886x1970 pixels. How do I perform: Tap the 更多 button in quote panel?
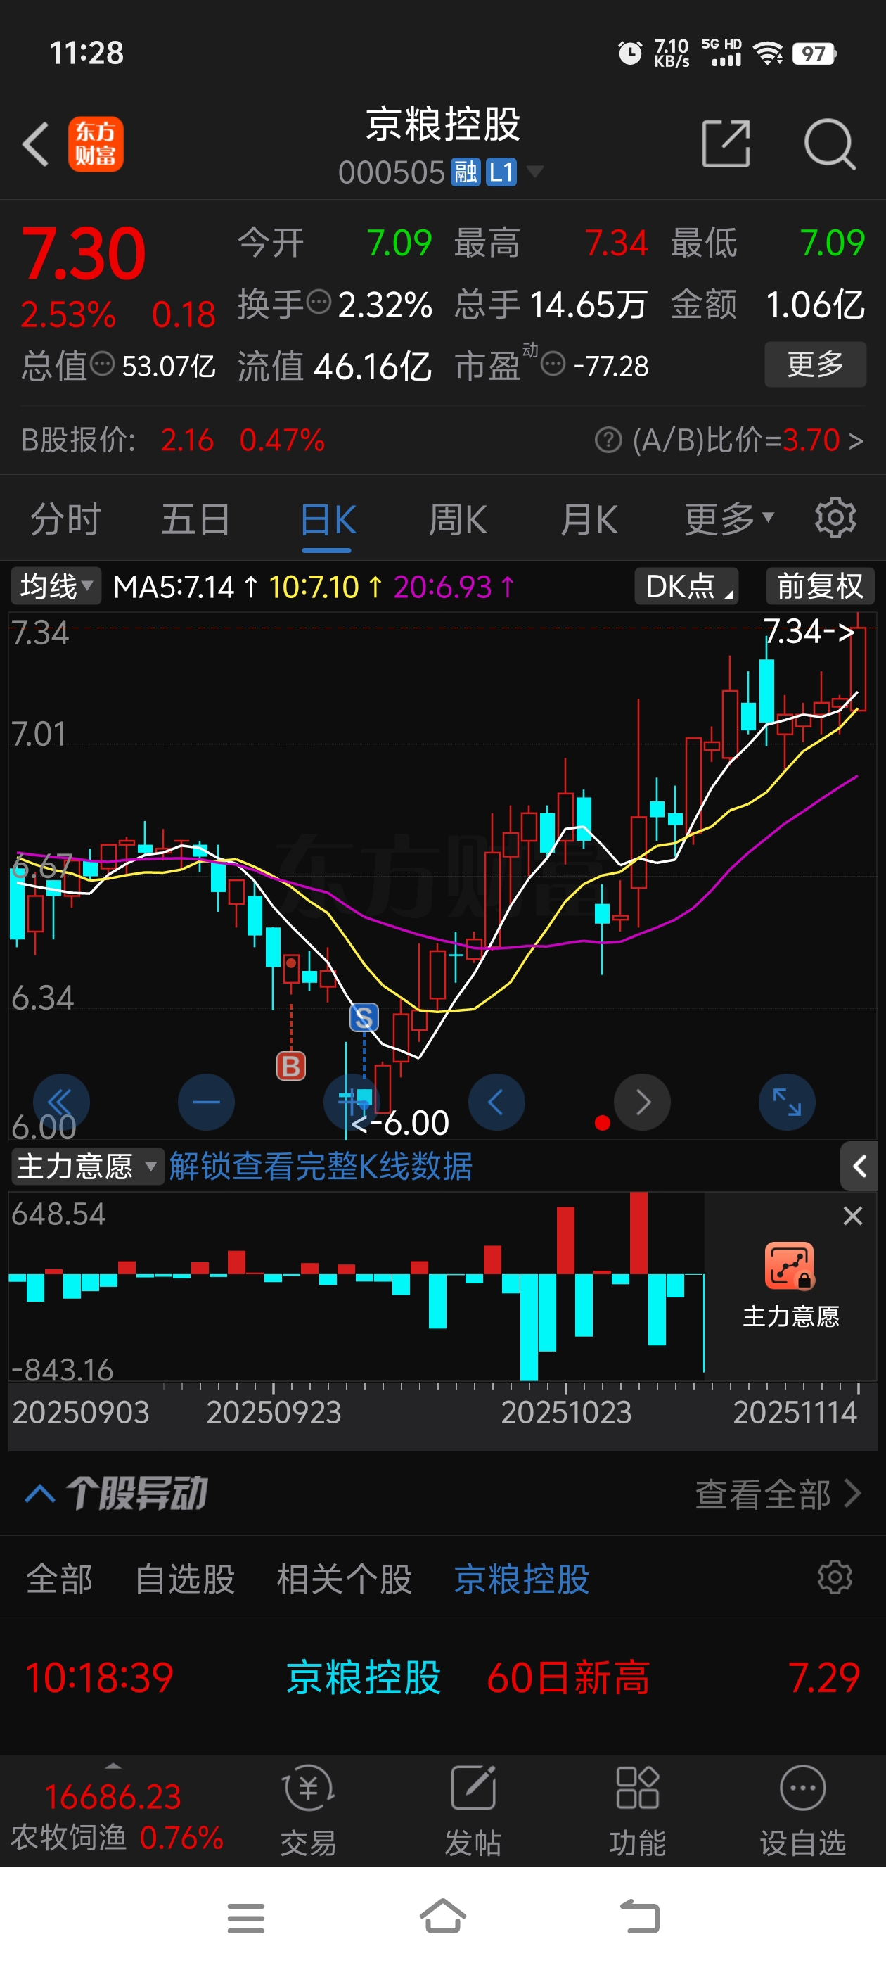tap(815, 364)
